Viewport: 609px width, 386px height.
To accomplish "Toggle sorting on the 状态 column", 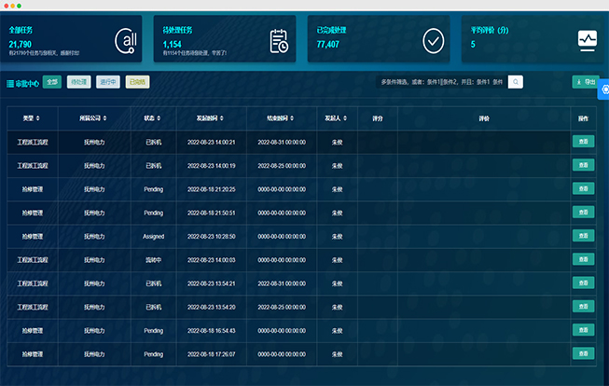I will (159, 118).
